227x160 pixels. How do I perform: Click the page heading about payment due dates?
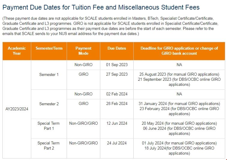(101, 7)
